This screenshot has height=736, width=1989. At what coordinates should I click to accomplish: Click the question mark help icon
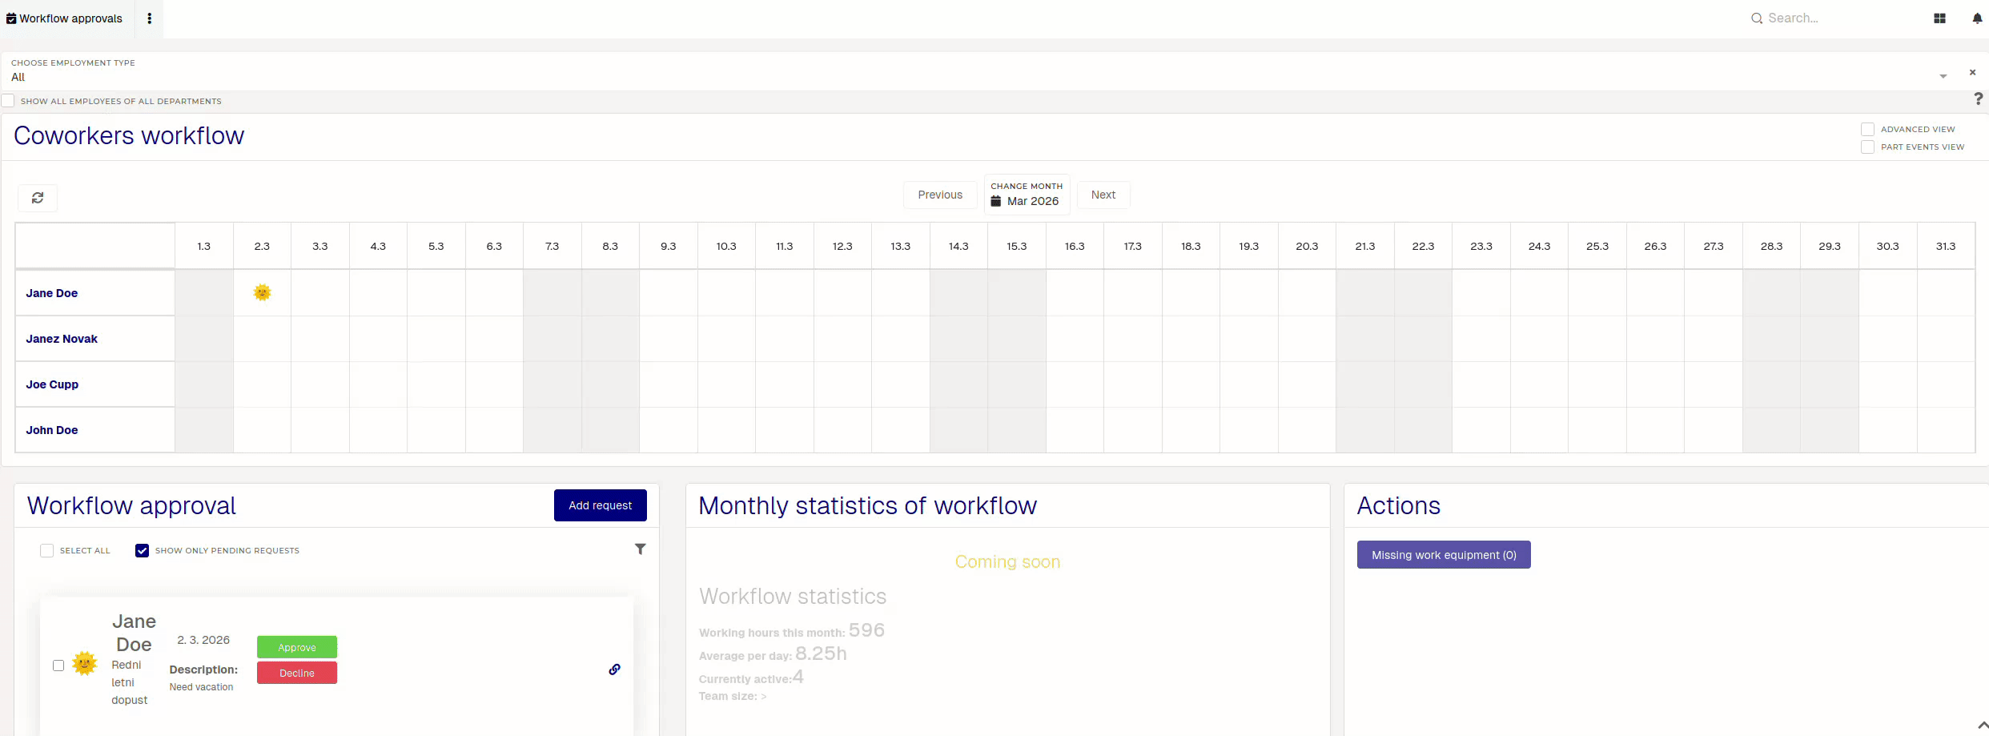1979,99
